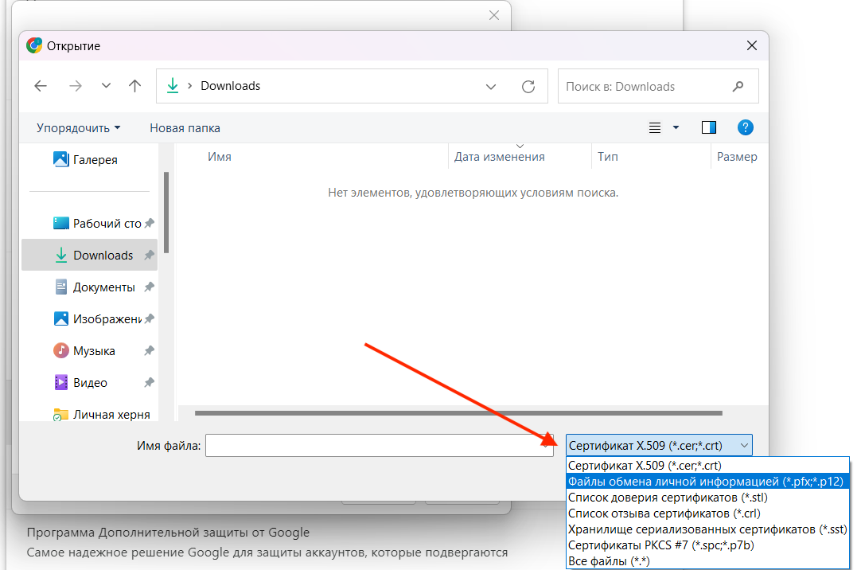861x570 pixels.
Task: Click the view layout list icon
Action: pyautogui.click(x=655, y=128)
